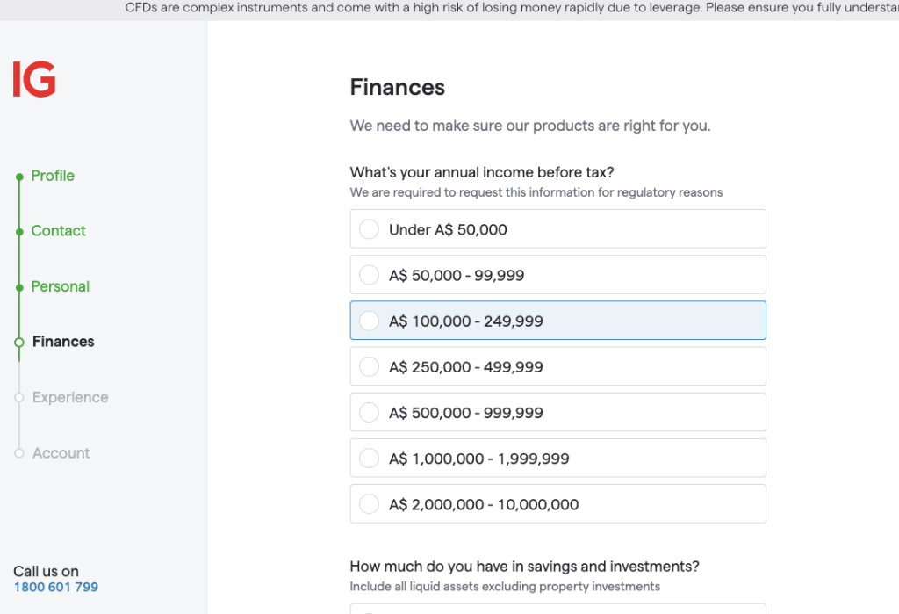The width and height of the screenshot is (899, 614).
Task: Open the Profile section in sidebar
Action: [52, 176]
